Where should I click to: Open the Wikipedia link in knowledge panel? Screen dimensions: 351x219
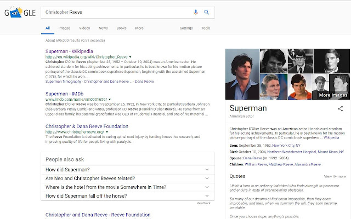331,137
